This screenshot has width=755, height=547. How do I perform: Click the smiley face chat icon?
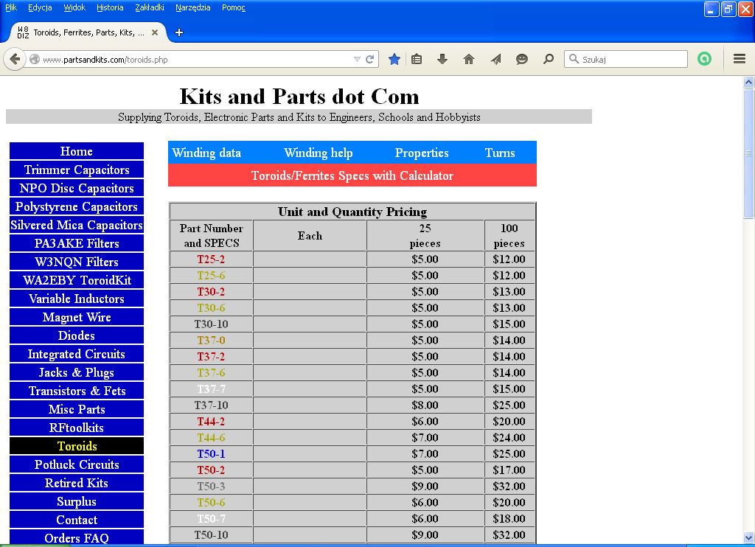522,59
